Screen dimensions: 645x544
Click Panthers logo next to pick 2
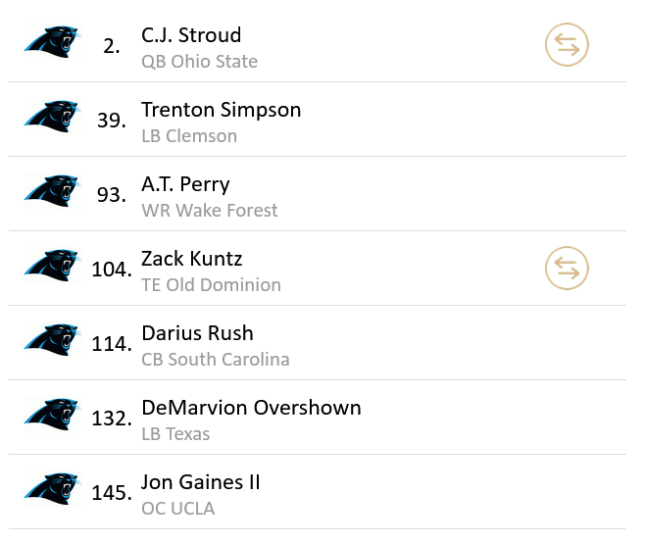point(52,43)
